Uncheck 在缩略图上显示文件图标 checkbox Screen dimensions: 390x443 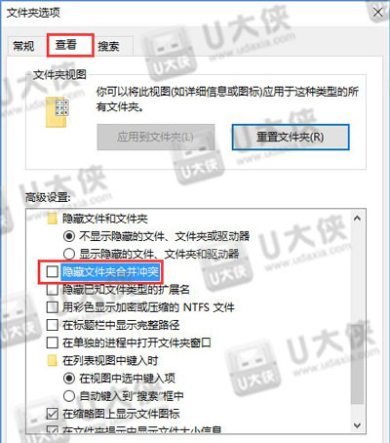coord(52,414)
